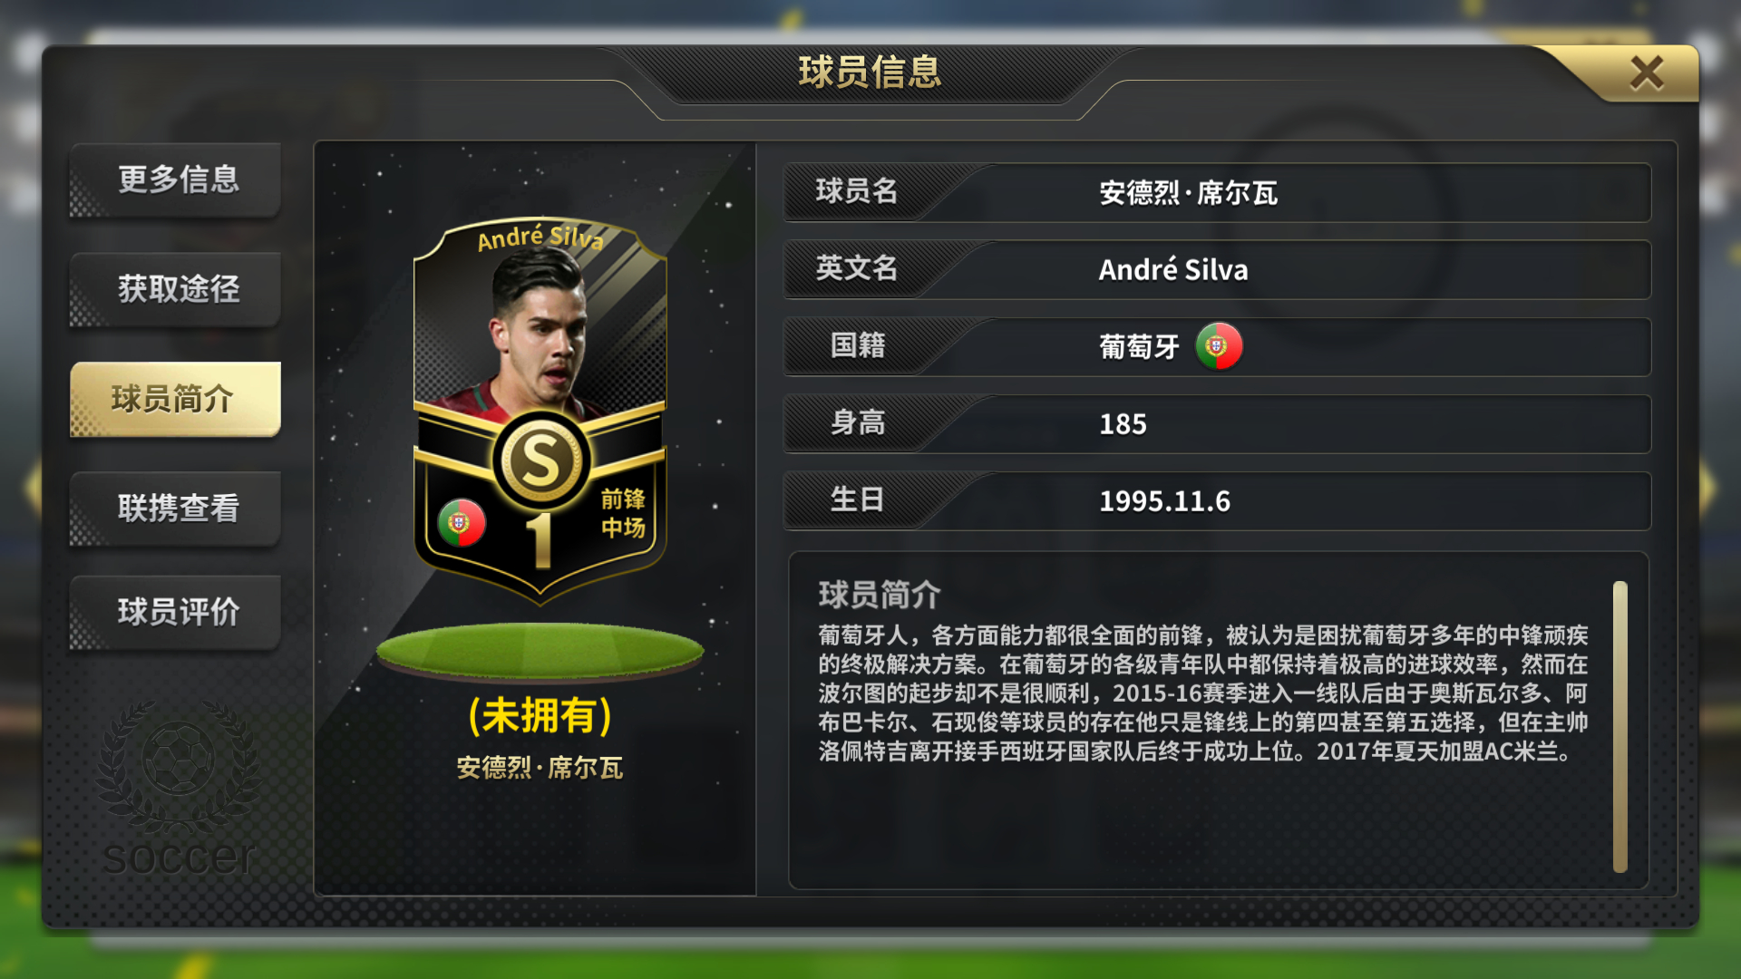This screenshot has width=1741, height=979.
Task: Click the Portugal flag beside 葡萄牙
Action: click(x=1219, y=346)
